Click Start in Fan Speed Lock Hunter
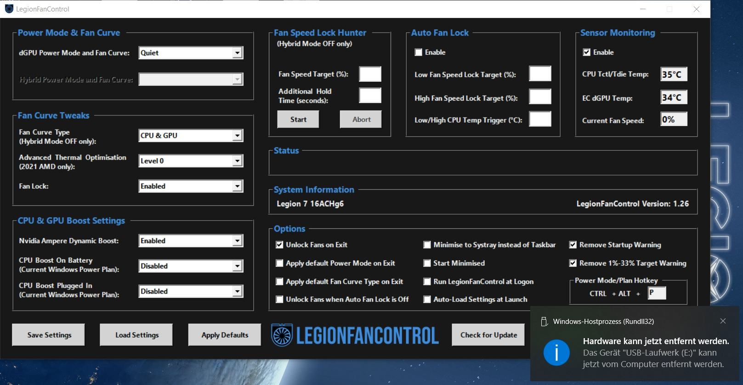 click(x=298, y=119)
